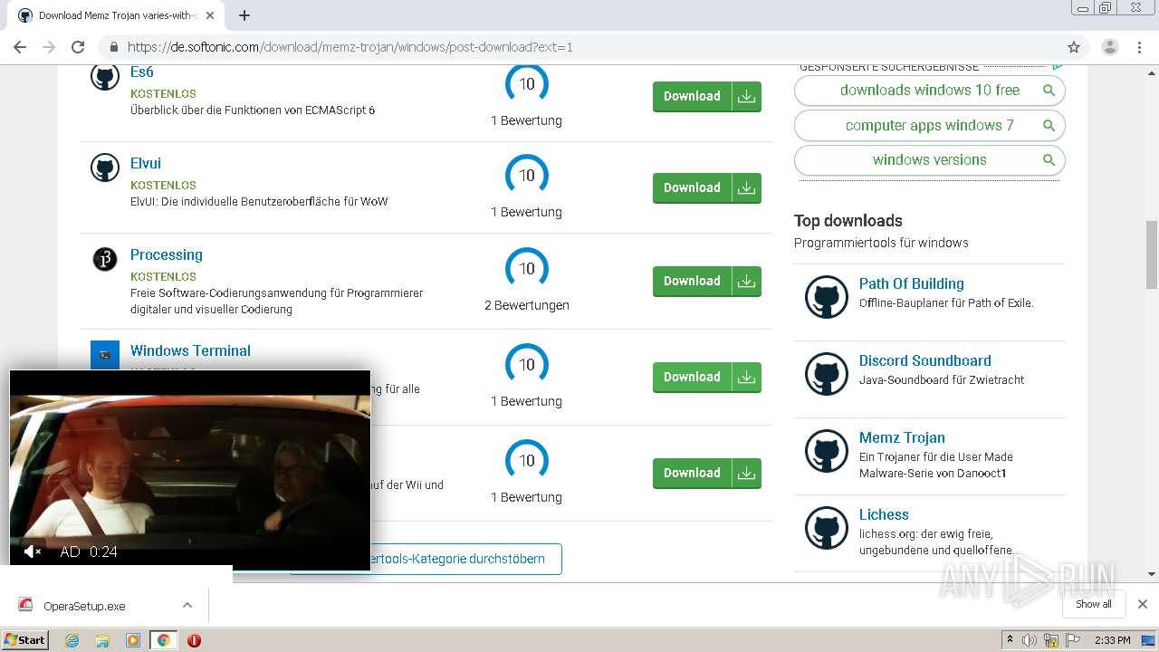This screenshot has width=1159, height=652.
Task: Click the Windows Terminal app icon
Action: point(105,355)
